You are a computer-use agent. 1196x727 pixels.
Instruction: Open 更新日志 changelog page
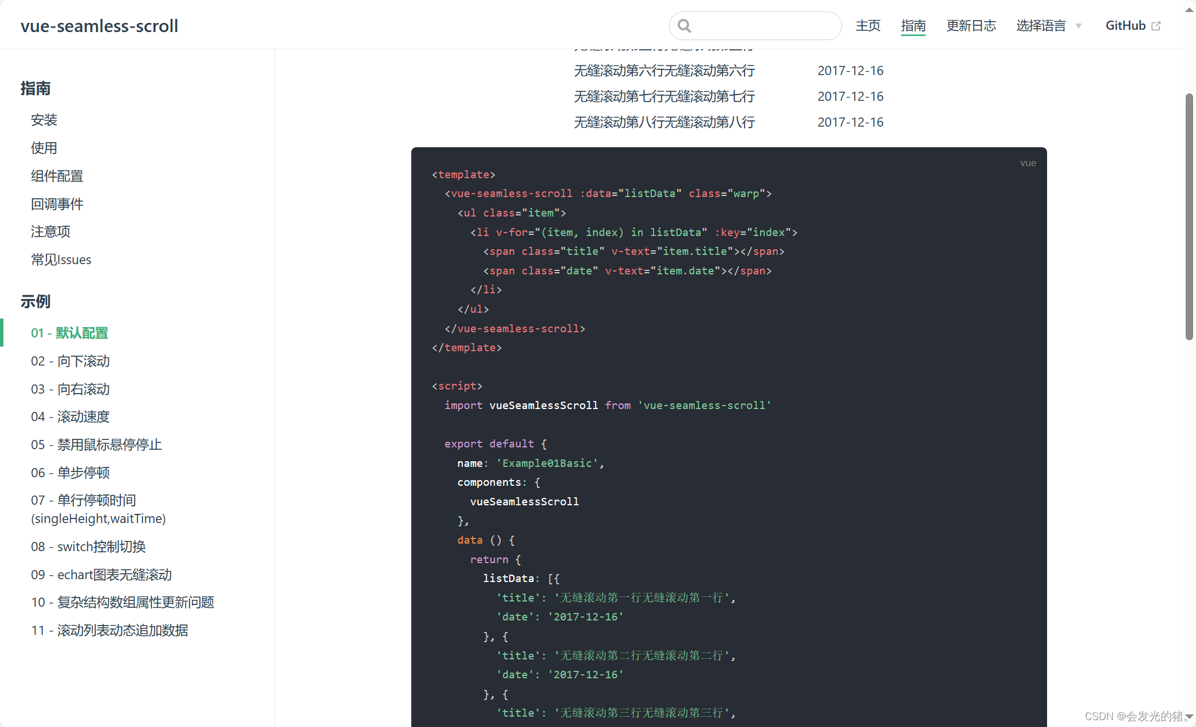(971, 26)
